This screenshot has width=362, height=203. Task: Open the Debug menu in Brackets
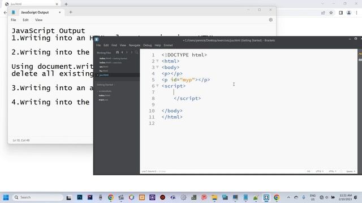click(147, 45)
